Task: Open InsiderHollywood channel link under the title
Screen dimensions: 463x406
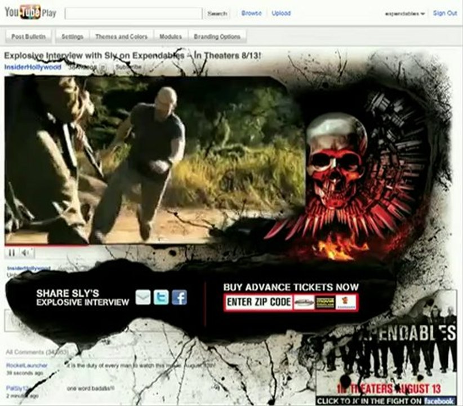Action: 33,67
